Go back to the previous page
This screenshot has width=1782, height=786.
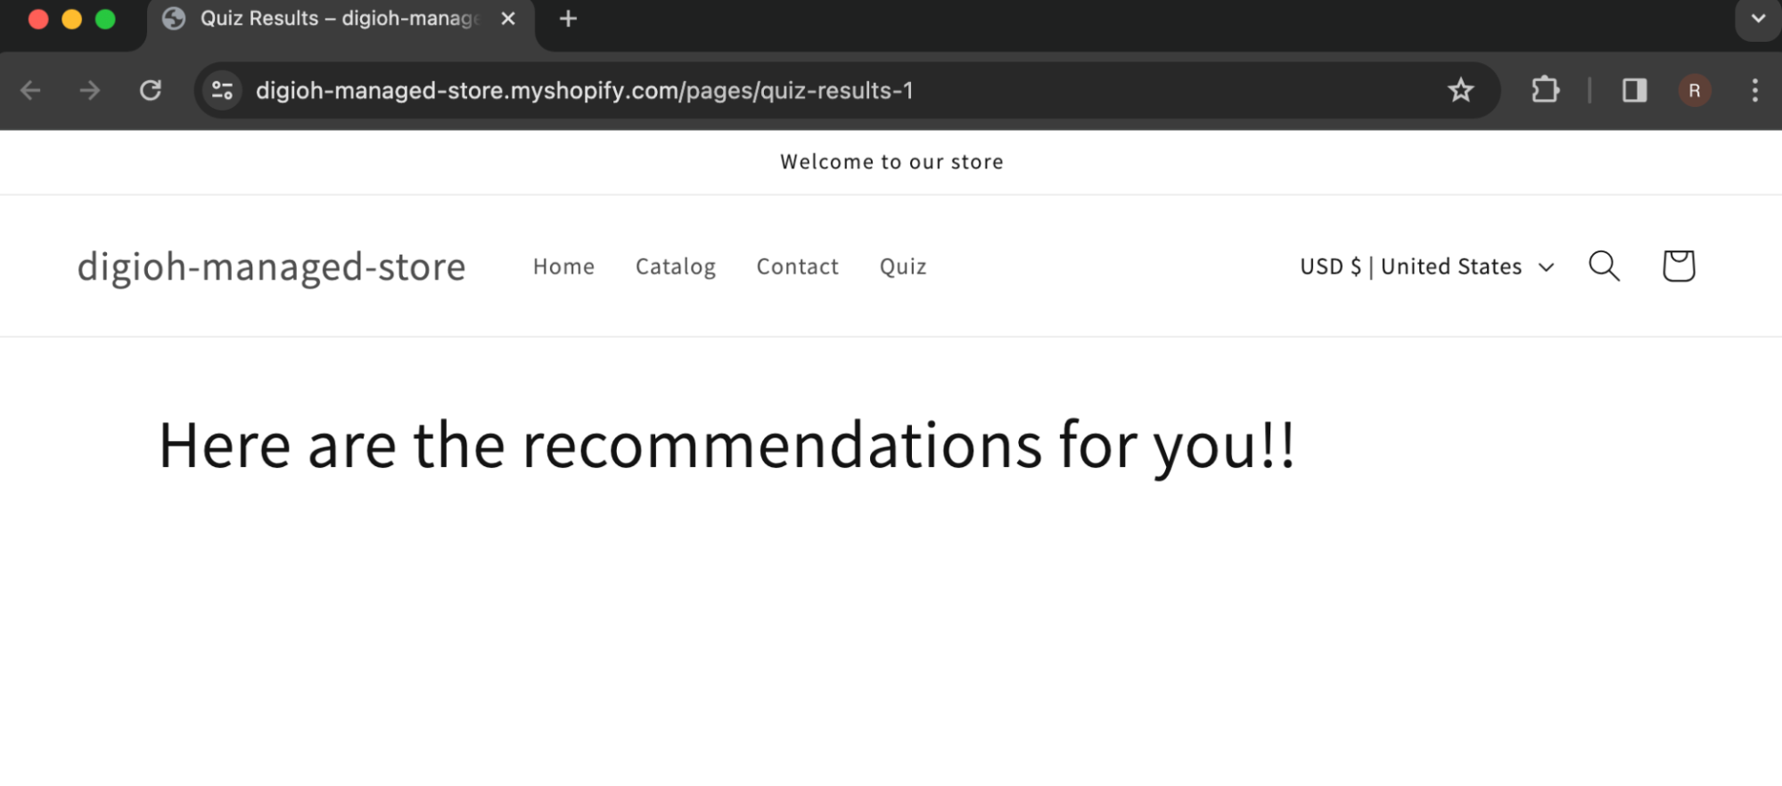pos(31,90)
